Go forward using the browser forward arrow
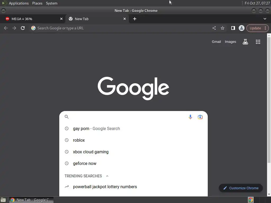The image size is (271, 203). pyautogui.click(x=14, y=28)
